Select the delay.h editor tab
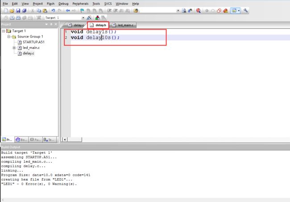Screen dimensions: 290x202 (x=98, y=25)
